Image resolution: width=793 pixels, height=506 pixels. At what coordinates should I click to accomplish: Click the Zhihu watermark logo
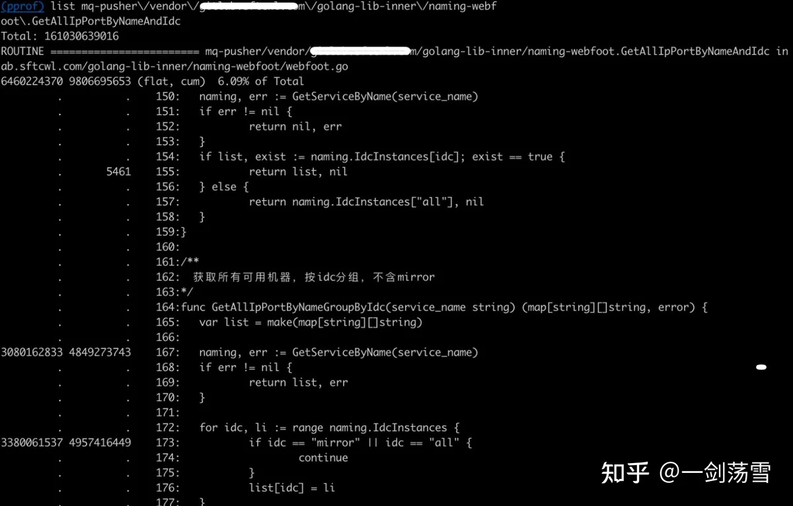coord(624,473)
